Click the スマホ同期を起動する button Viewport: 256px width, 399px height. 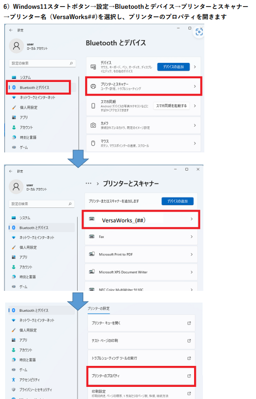(x=171, y=106)
